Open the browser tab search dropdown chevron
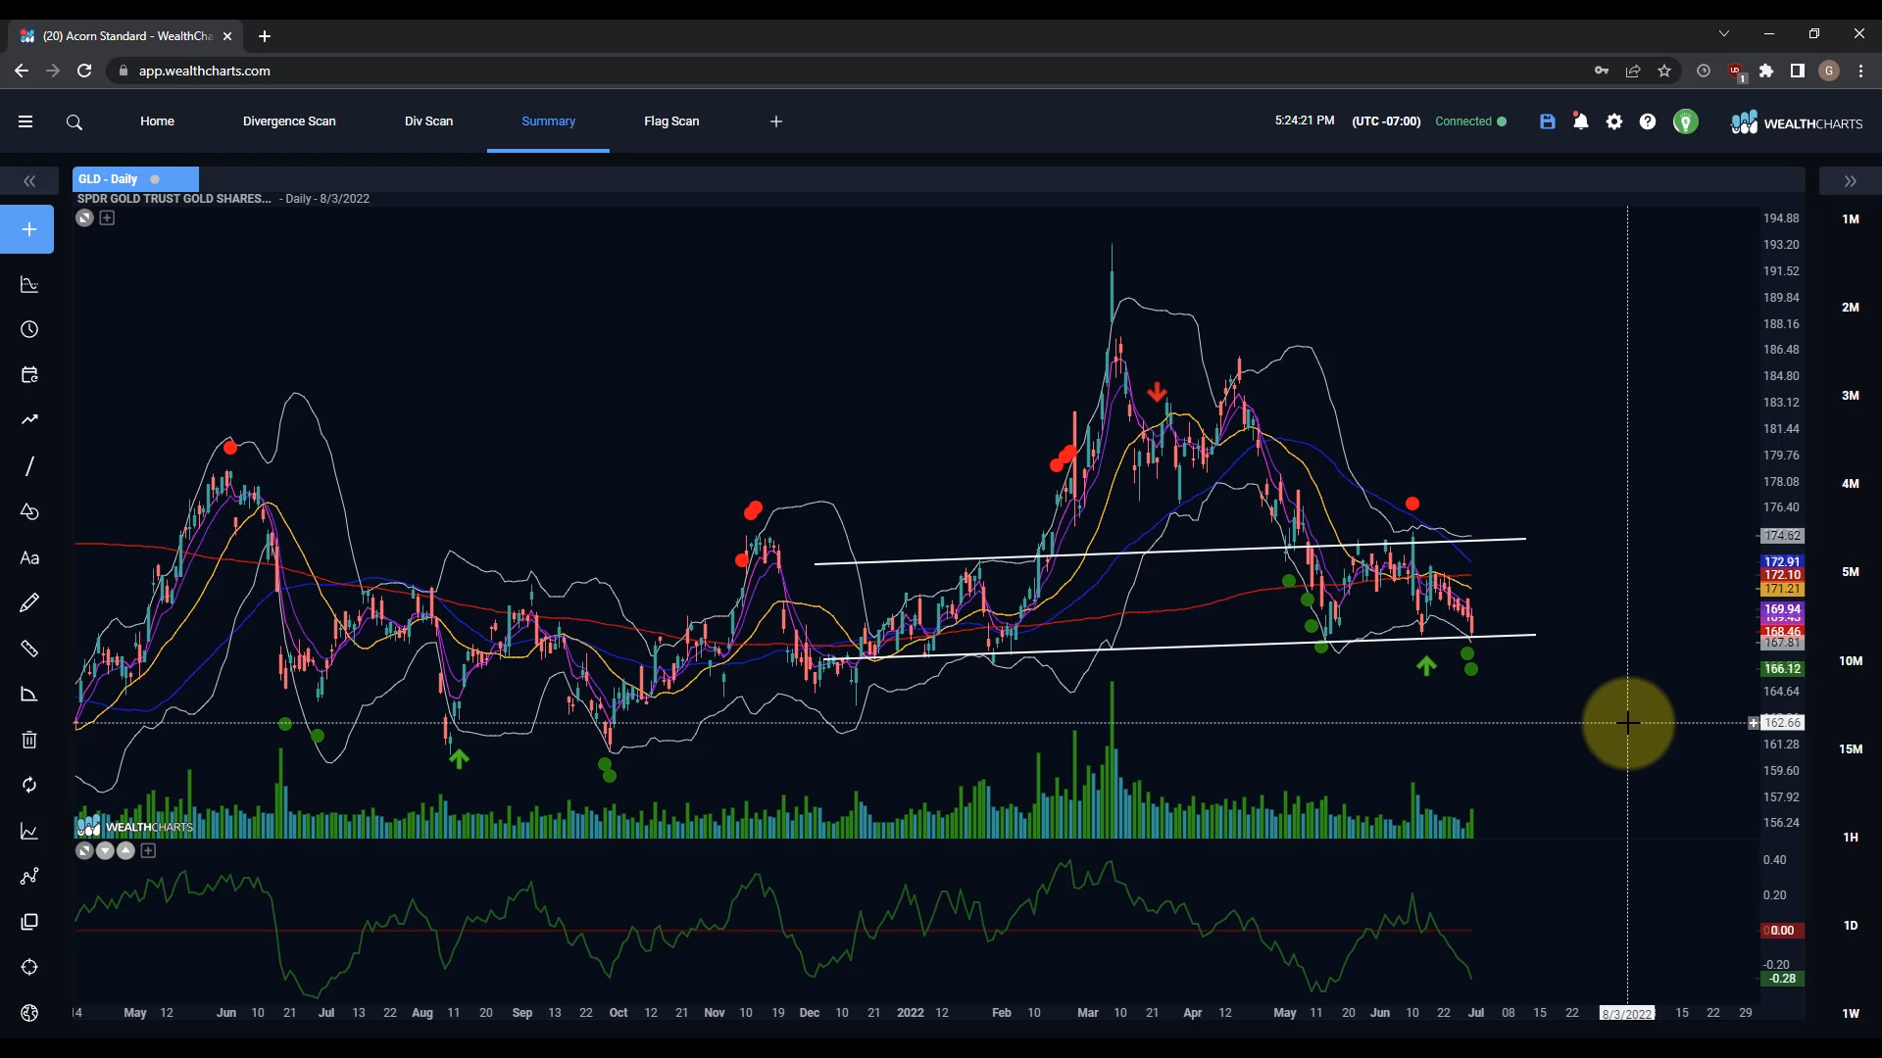The height and width of the screenshot is (1058, 1882). [1724, 34]
